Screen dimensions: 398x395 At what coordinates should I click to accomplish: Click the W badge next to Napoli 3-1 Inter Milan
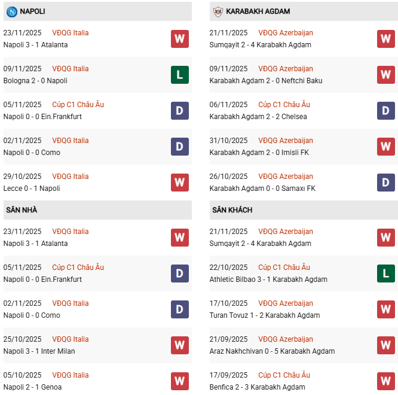180,345
